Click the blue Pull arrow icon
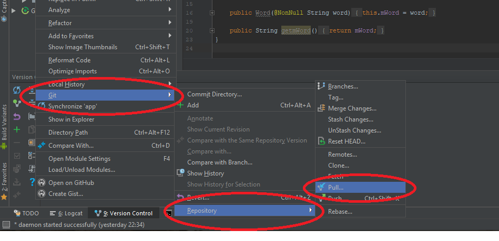 point(322,187)
